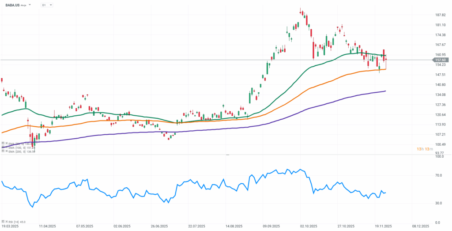This screenshot has width=452, height=231.
Task: Open settings icon for EMA 200 indicator
Action: [x=3, y=151]
